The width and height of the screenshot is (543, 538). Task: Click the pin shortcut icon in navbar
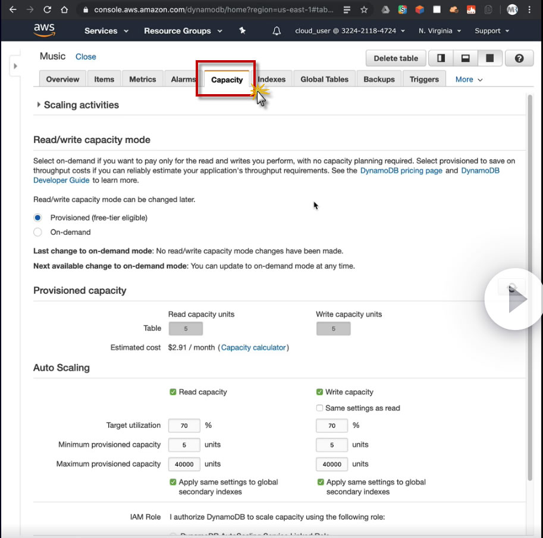[x=242, y=31]
